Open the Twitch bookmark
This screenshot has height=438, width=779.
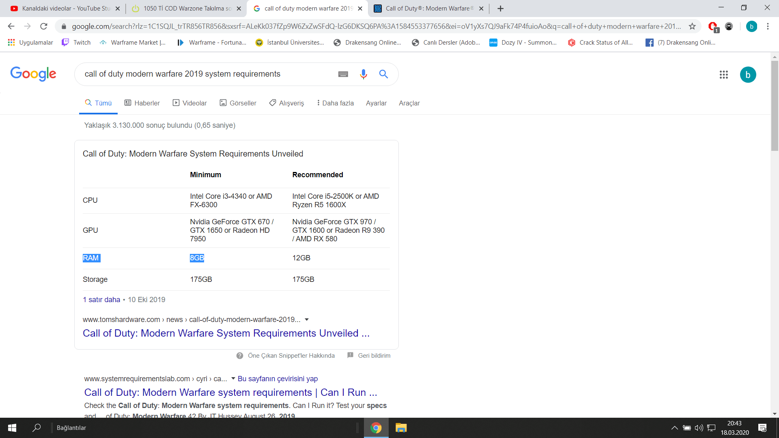76,43
